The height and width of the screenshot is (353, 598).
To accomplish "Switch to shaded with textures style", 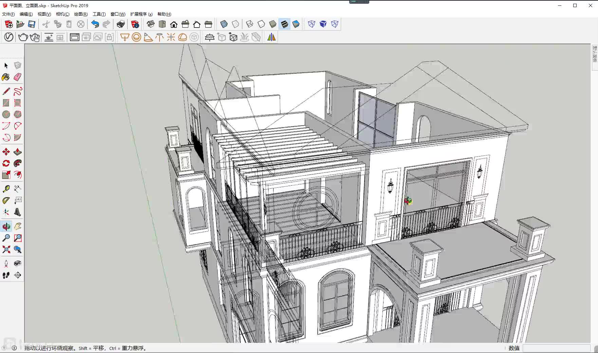I will 284,24.
